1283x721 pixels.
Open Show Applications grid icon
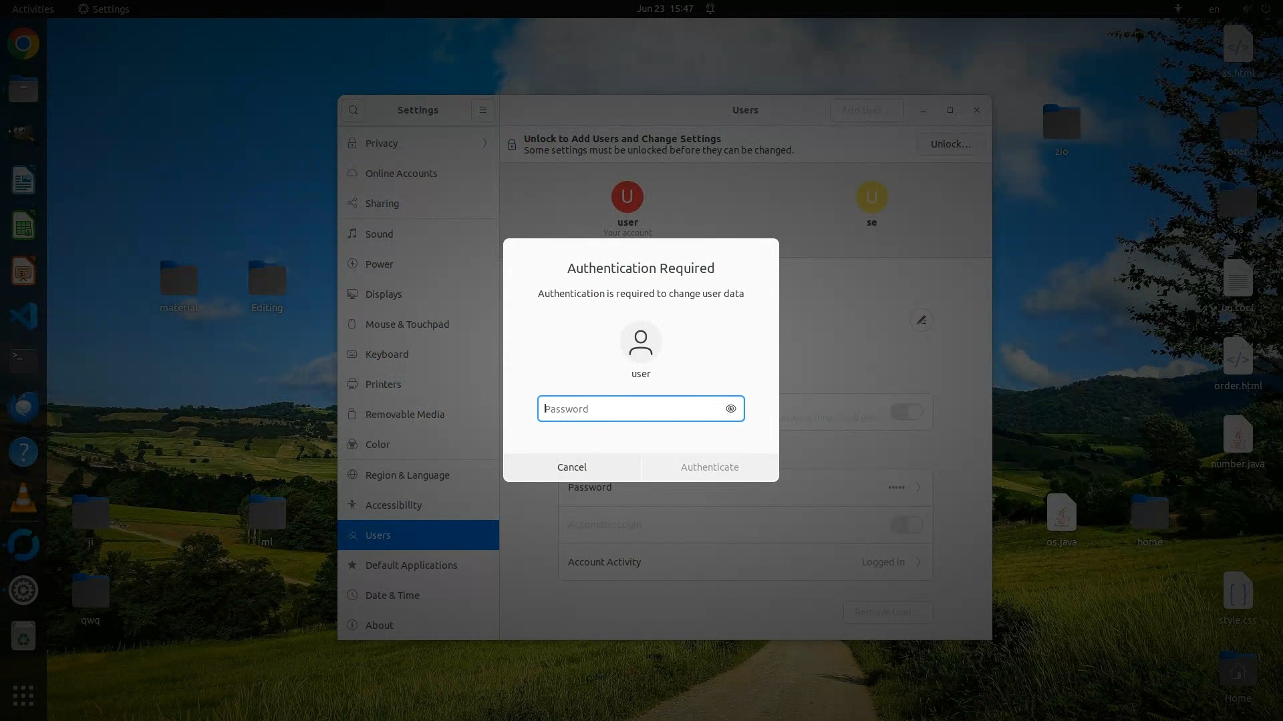click(23, 696)
